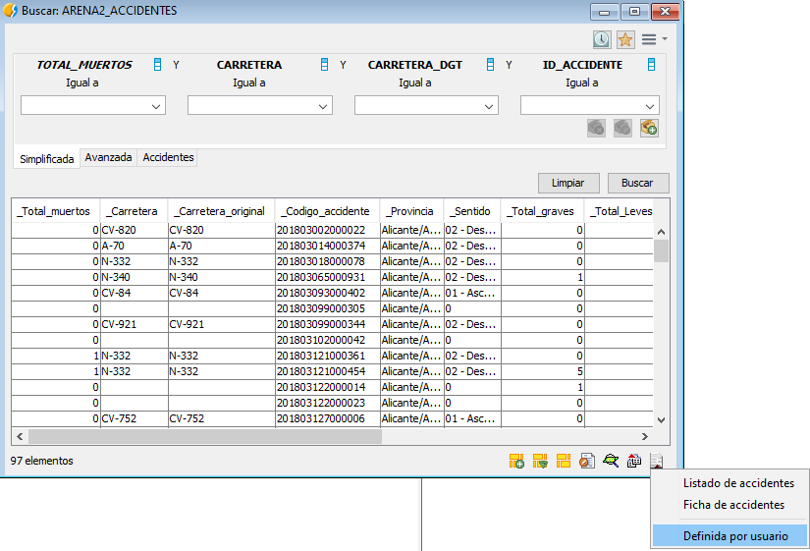Switch to the Avanzada tab
The image size is (810, 551).
108,157
